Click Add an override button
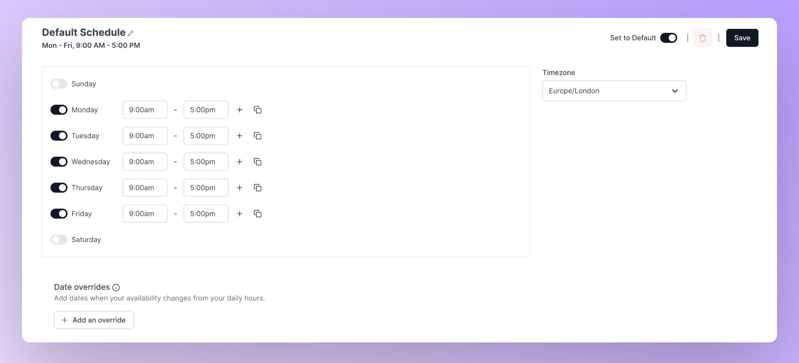 click(94, 320)
